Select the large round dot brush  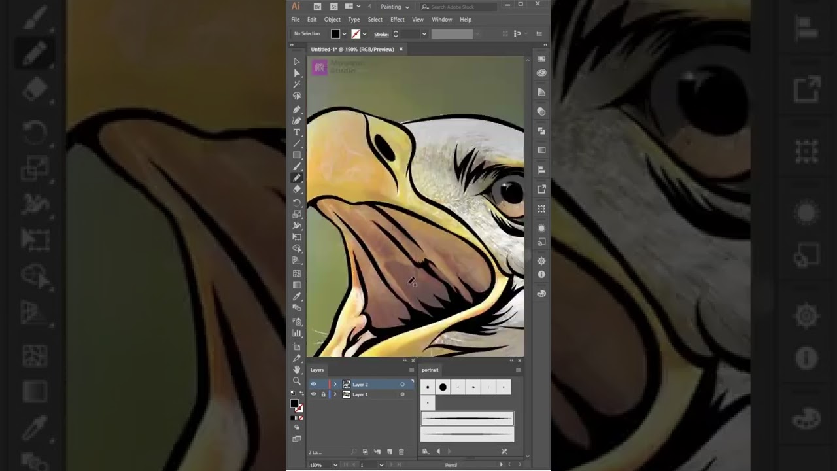tap(443, 387)
